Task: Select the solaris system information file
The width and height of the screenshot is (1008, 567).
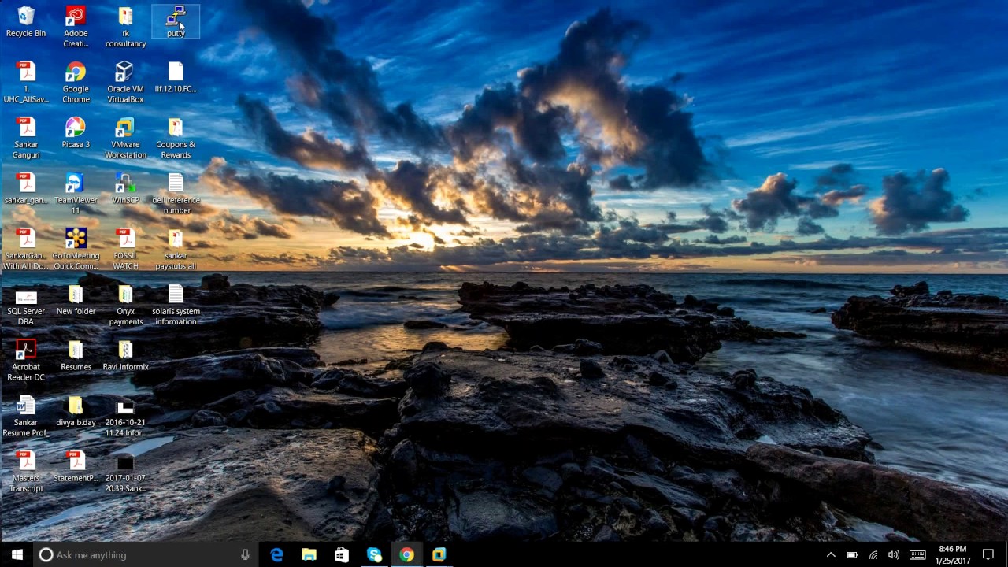Action: coord(176,306)
